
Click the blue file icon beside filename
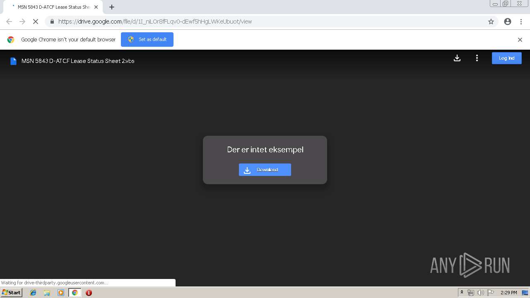(x=13, y=61)
